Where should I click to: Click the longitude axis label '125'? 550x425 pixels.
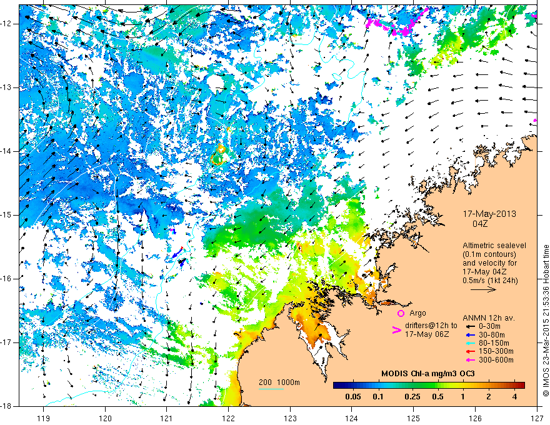[x=414, y=418]
